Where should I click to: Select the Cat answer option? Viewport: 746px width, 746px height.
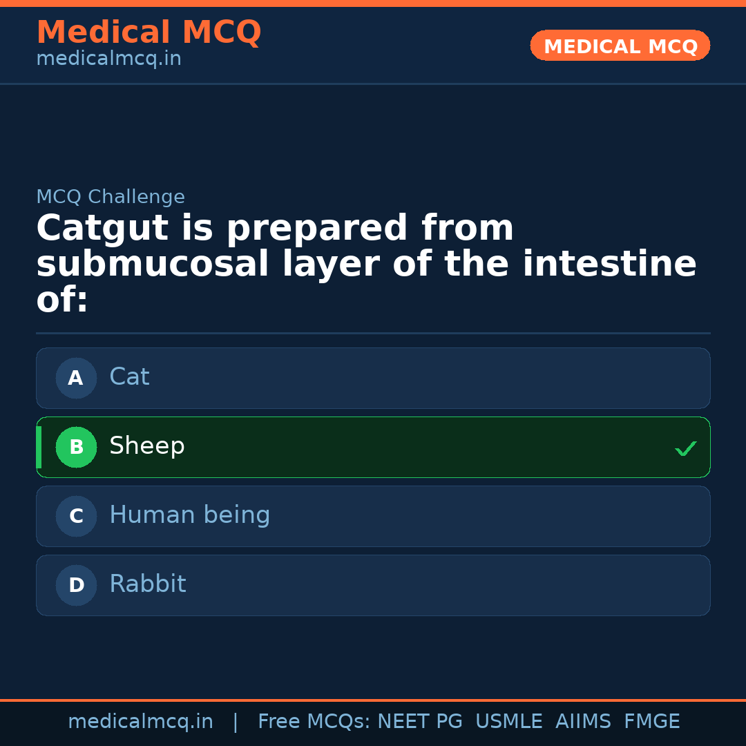coord(373,378)
